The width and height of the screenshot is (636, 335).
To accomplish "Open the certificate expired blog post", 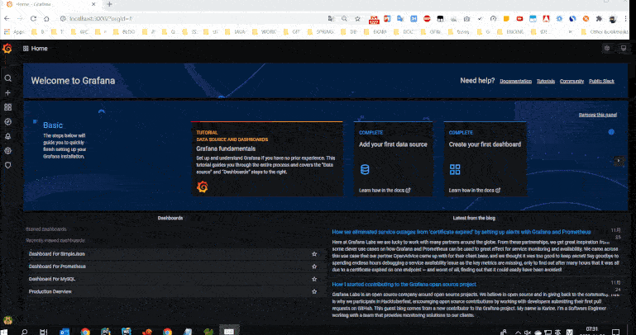I will click(x=461, y=232).
